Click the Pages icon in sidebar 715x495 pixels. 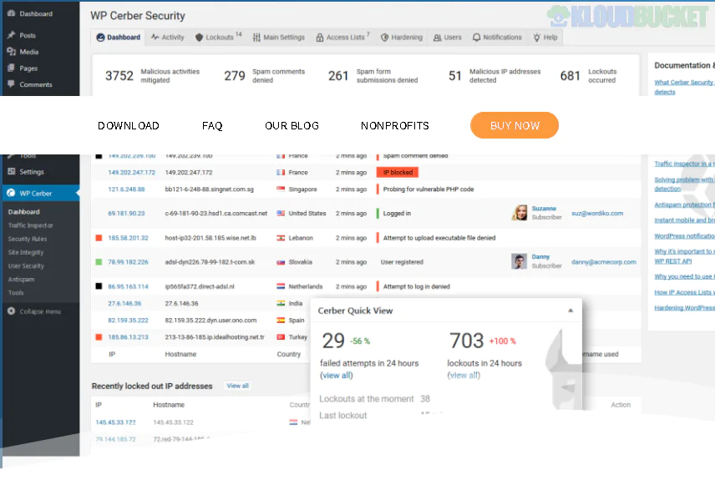pos(11,68)
